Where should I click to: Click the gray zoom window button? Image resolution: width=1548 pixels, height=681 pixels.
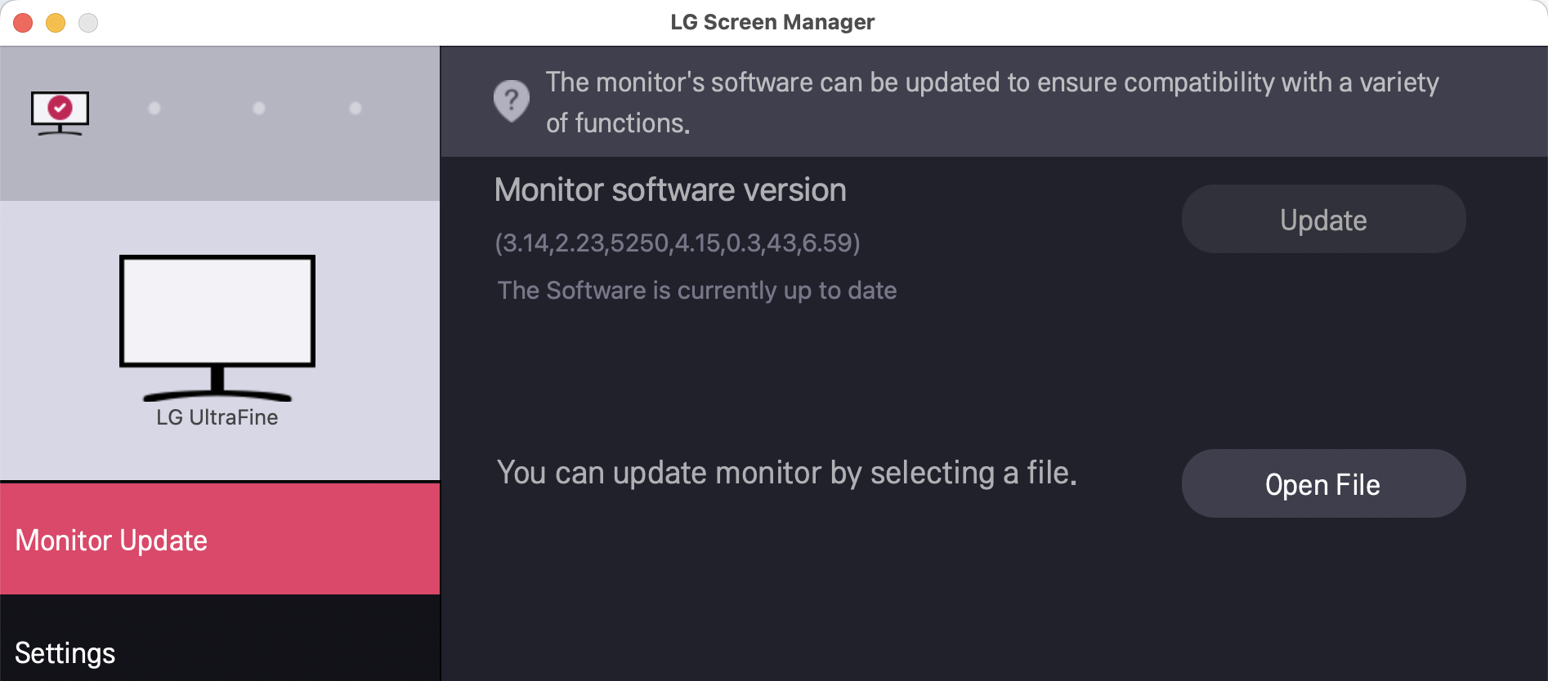tap(88, 23)
